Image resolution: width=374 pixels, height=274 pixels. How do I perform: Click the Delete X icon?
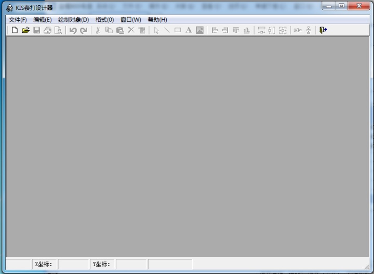pos(131,30)
